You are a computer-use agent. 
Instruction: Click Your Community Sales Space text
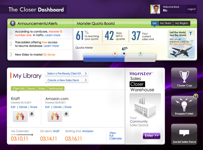pos(139,121)
